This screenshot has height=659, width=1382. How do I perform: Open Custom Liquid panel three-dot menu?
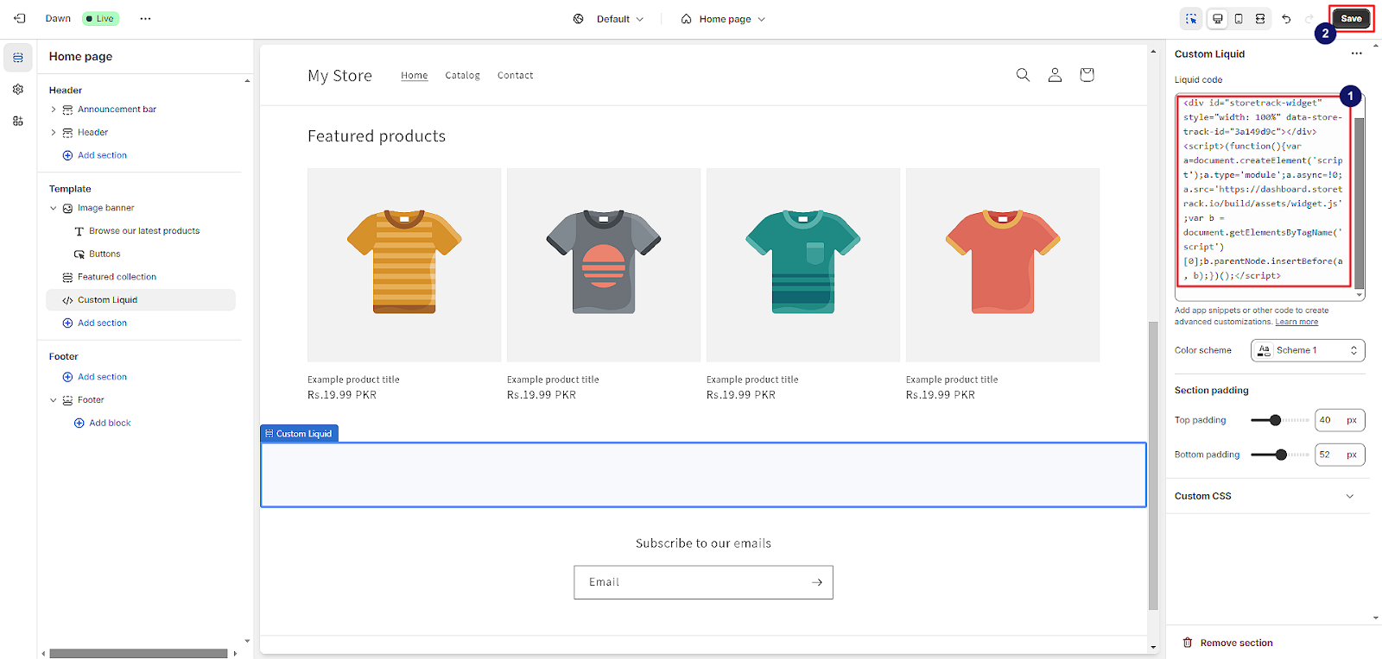(1356, 53)
